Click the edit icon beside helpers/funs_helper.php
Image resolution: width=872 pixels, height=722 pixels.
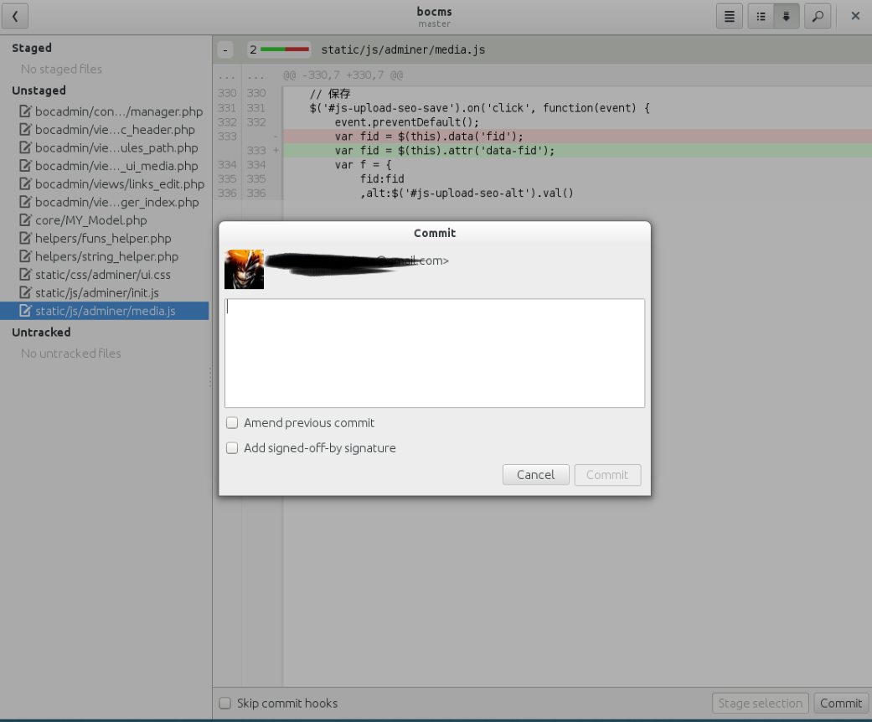point(26,239)
